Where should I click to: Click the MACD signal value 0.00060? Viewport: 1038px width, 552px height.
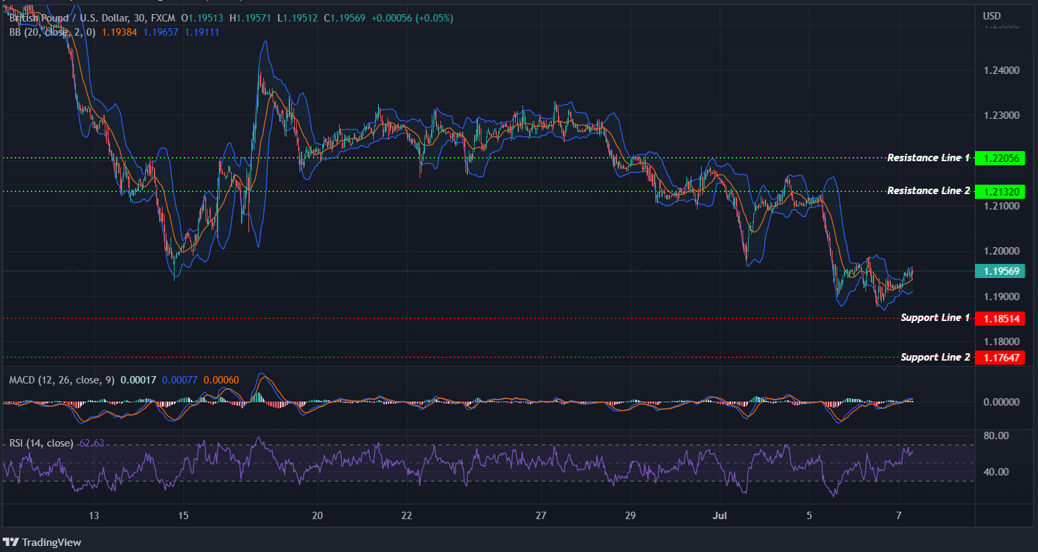[x=221, y=379]
